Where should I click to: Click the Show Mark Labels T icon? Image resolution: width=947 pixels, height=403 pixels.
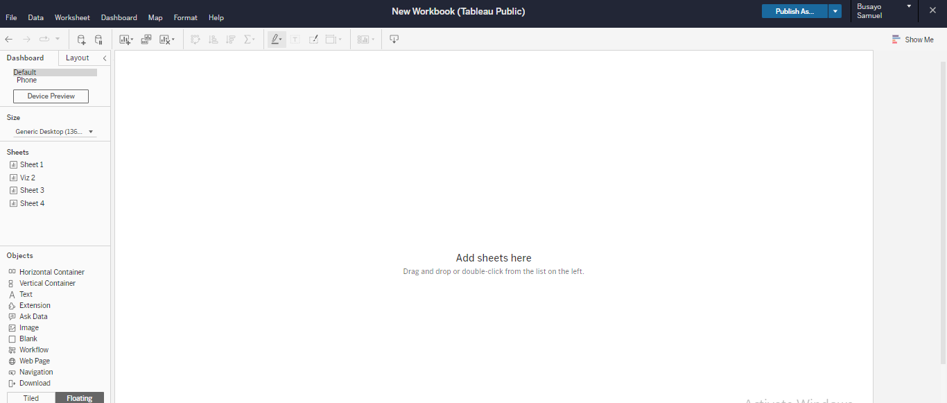coord(295,40)
